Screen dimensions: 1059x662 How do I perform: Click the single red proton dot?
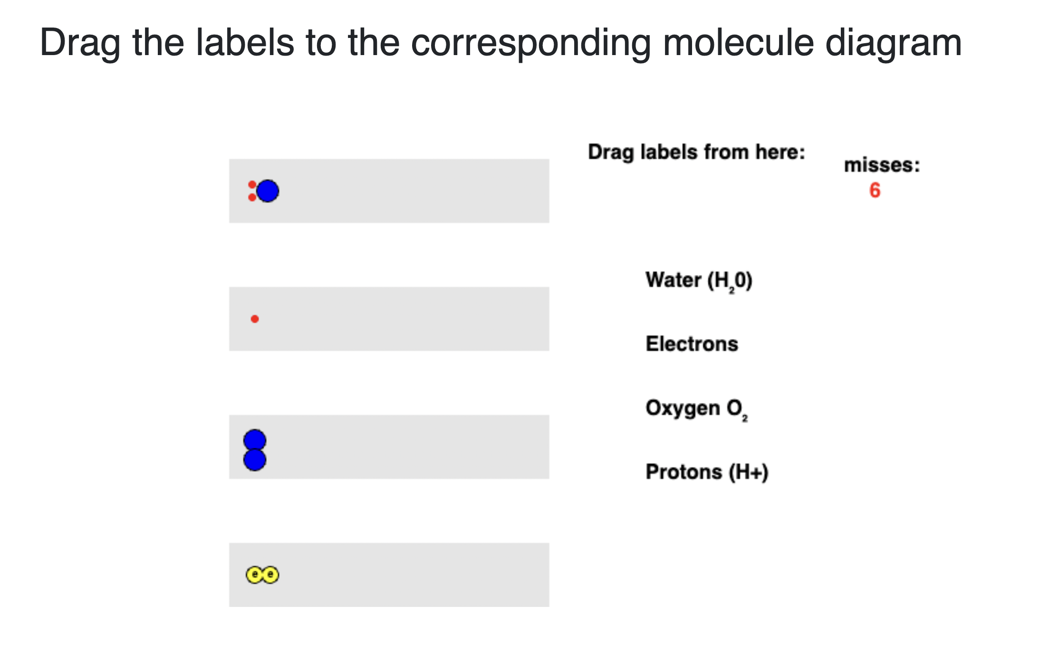pyautogui.click(x=255, y=319)
